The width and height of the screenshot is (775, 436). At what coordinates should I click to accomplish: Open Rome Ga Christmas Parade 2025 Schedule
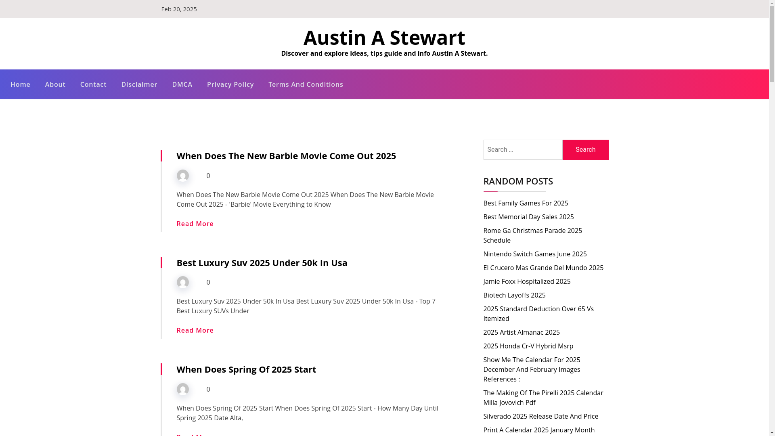(532, 235)
